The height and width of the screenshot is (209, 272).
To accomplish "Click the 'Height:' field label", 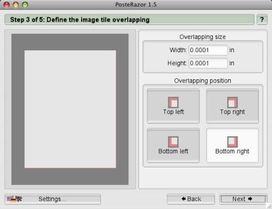I will pos(177,63).
